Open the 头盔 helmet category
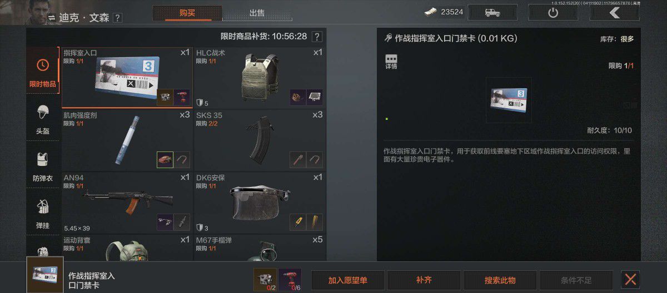 [42, 119]
